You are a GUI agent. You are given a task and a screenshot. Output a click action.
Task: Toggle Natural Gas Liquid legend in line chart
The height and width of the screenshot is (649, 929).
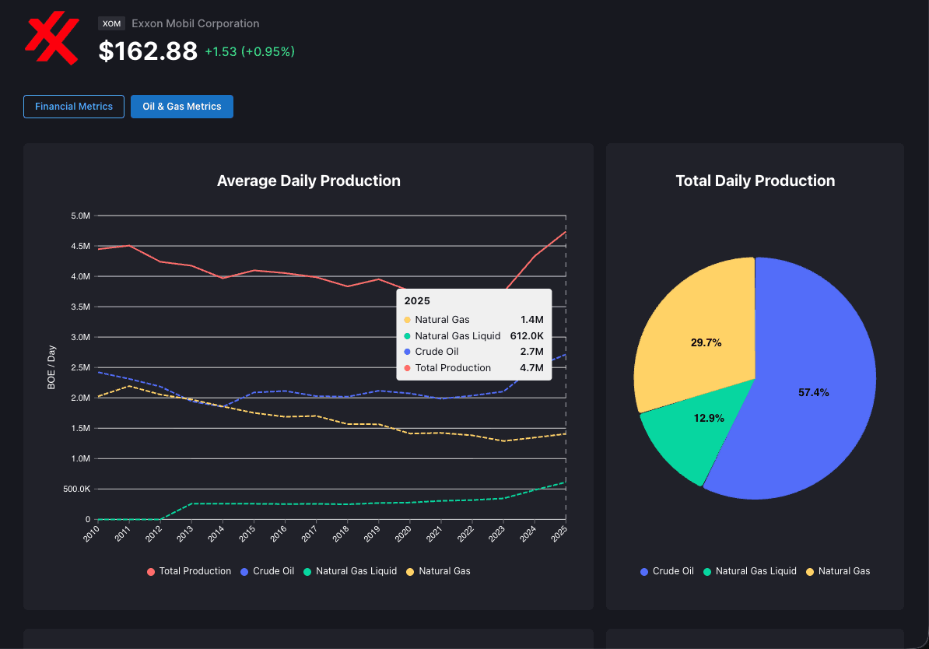coord(350,571)
